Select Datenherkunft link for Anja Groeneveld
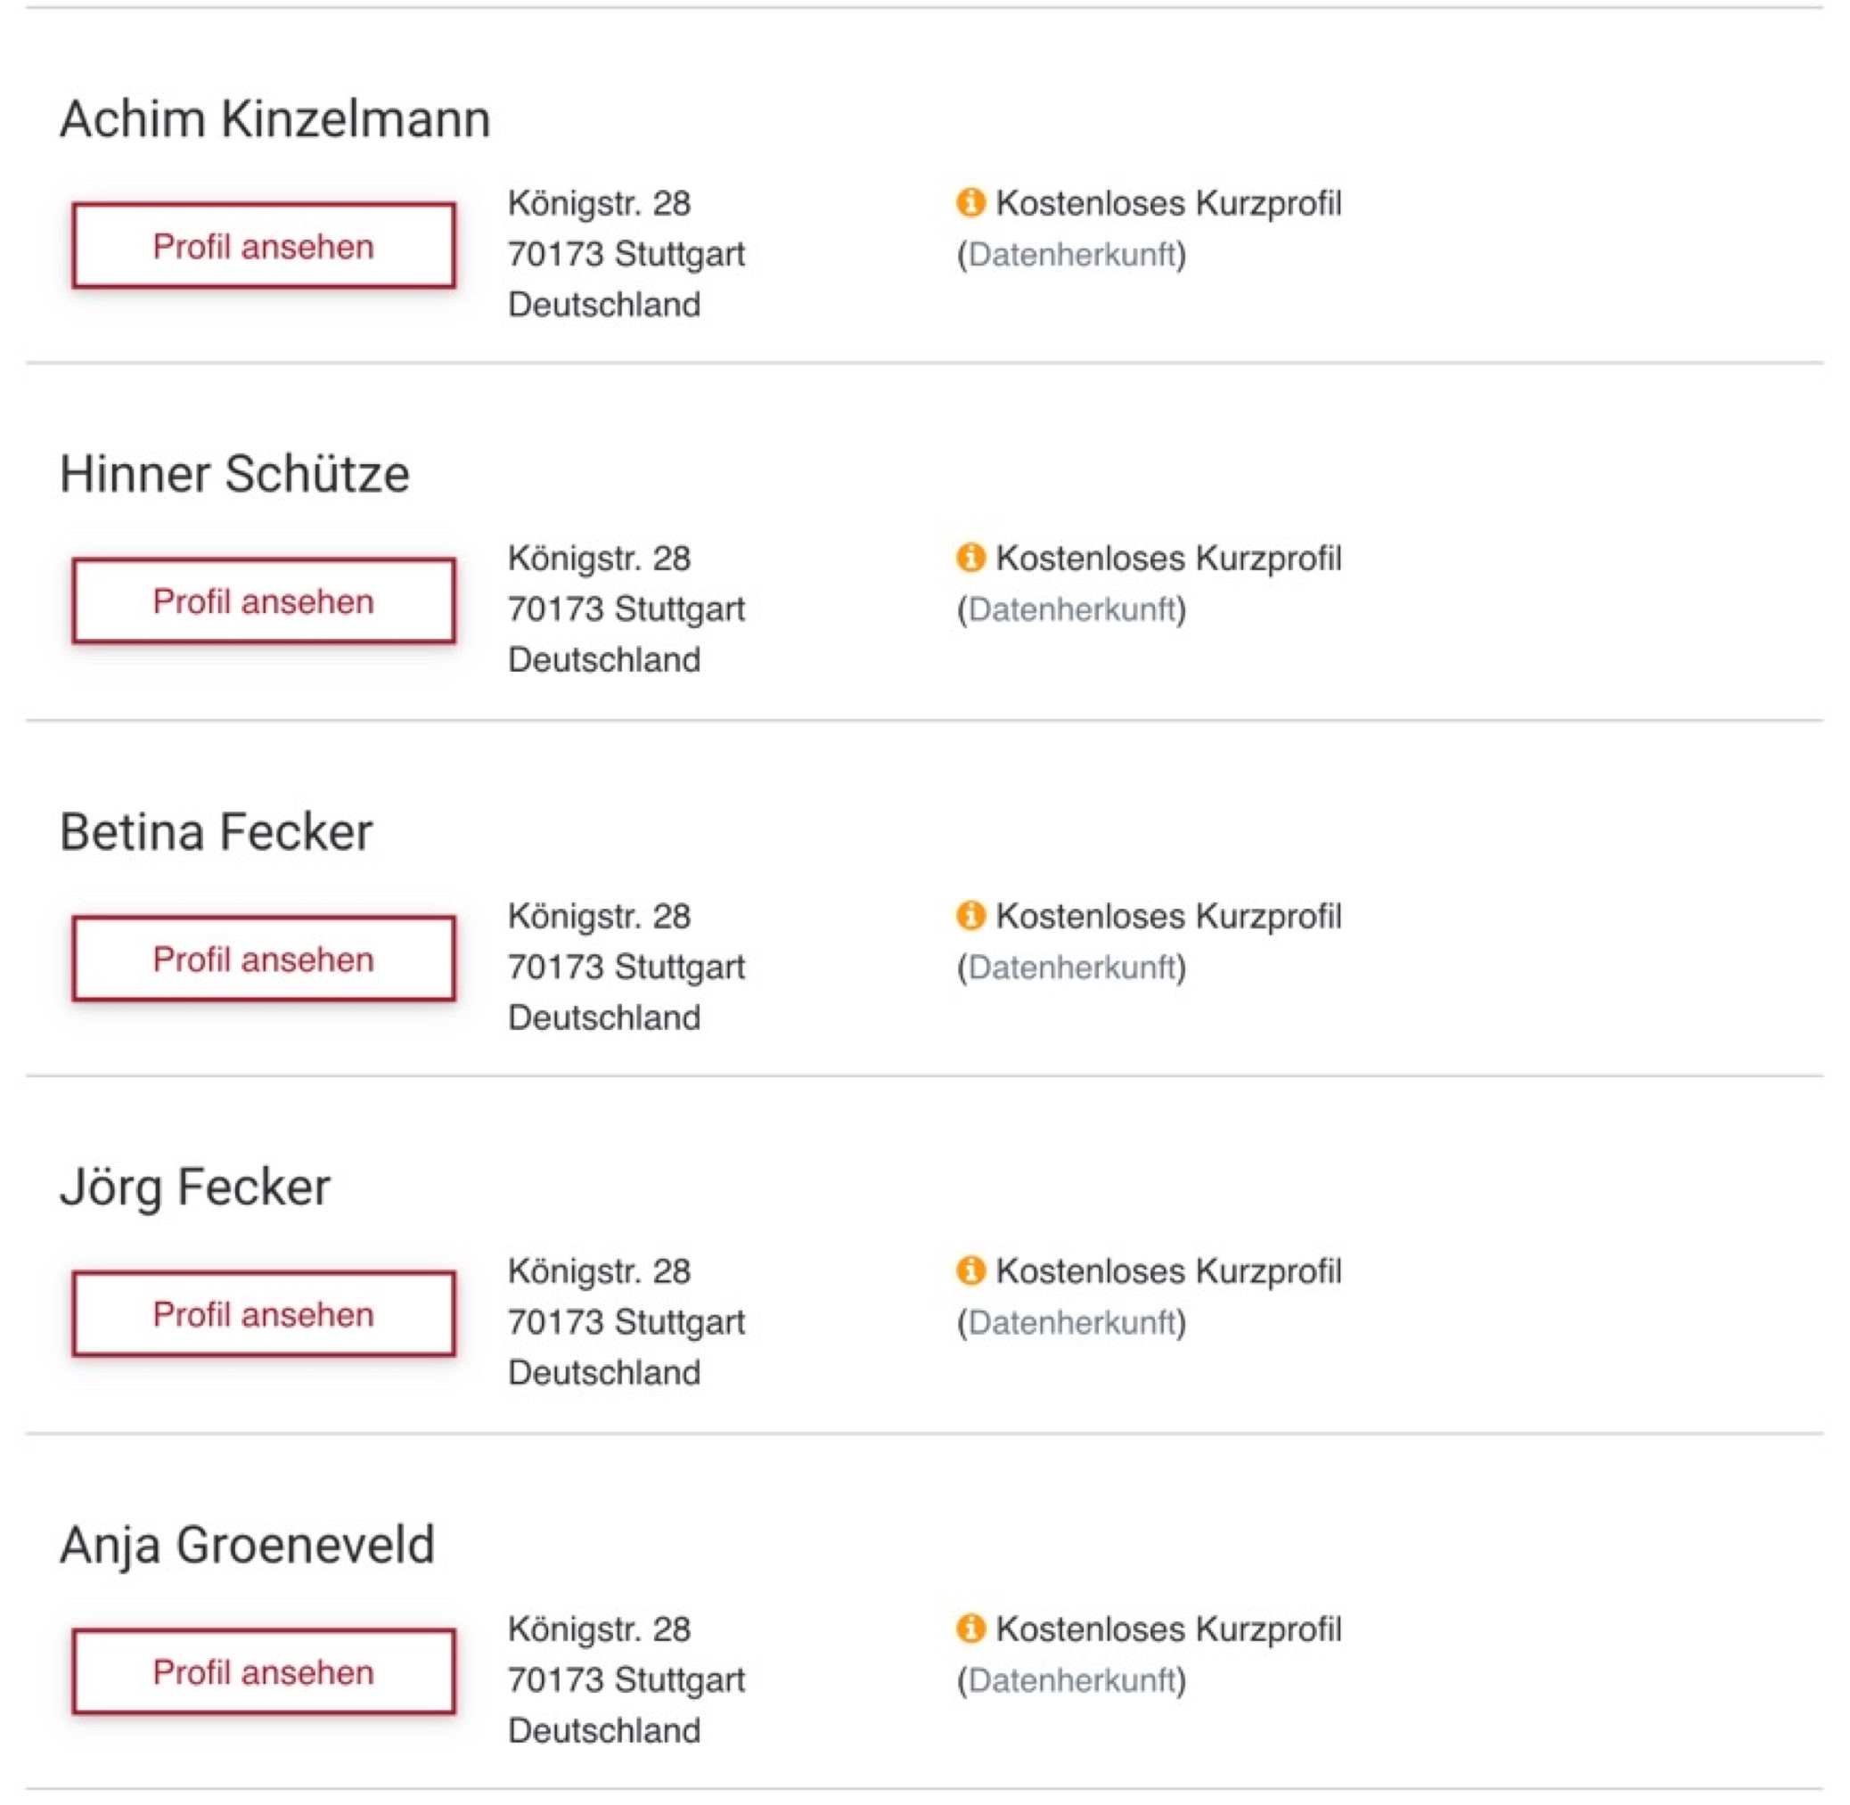Screen dimensions: 1850x1805 (1071, 1680)
